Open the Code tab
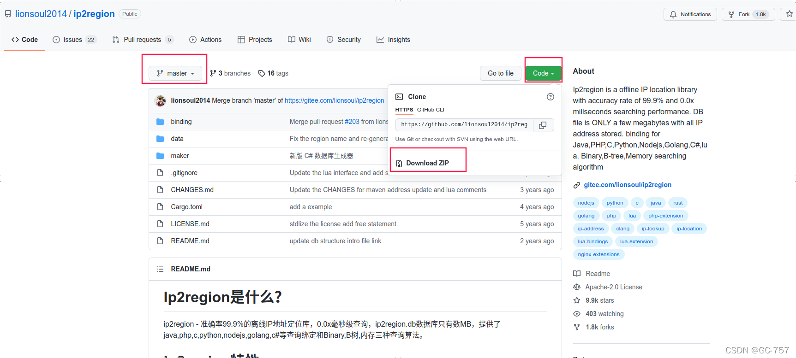Screen dimensions: 796x358 tap(25, 40)
